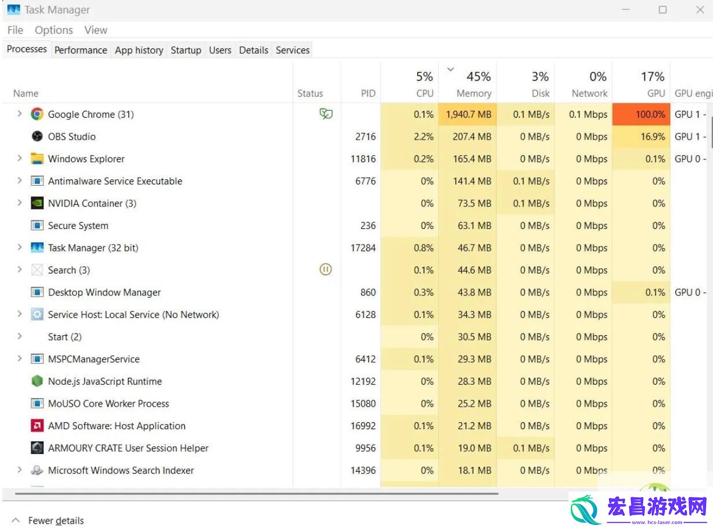The image size is (713, 529).
Task: Select the 30.5 MB memory cell for Start
Action: point(467,337)
